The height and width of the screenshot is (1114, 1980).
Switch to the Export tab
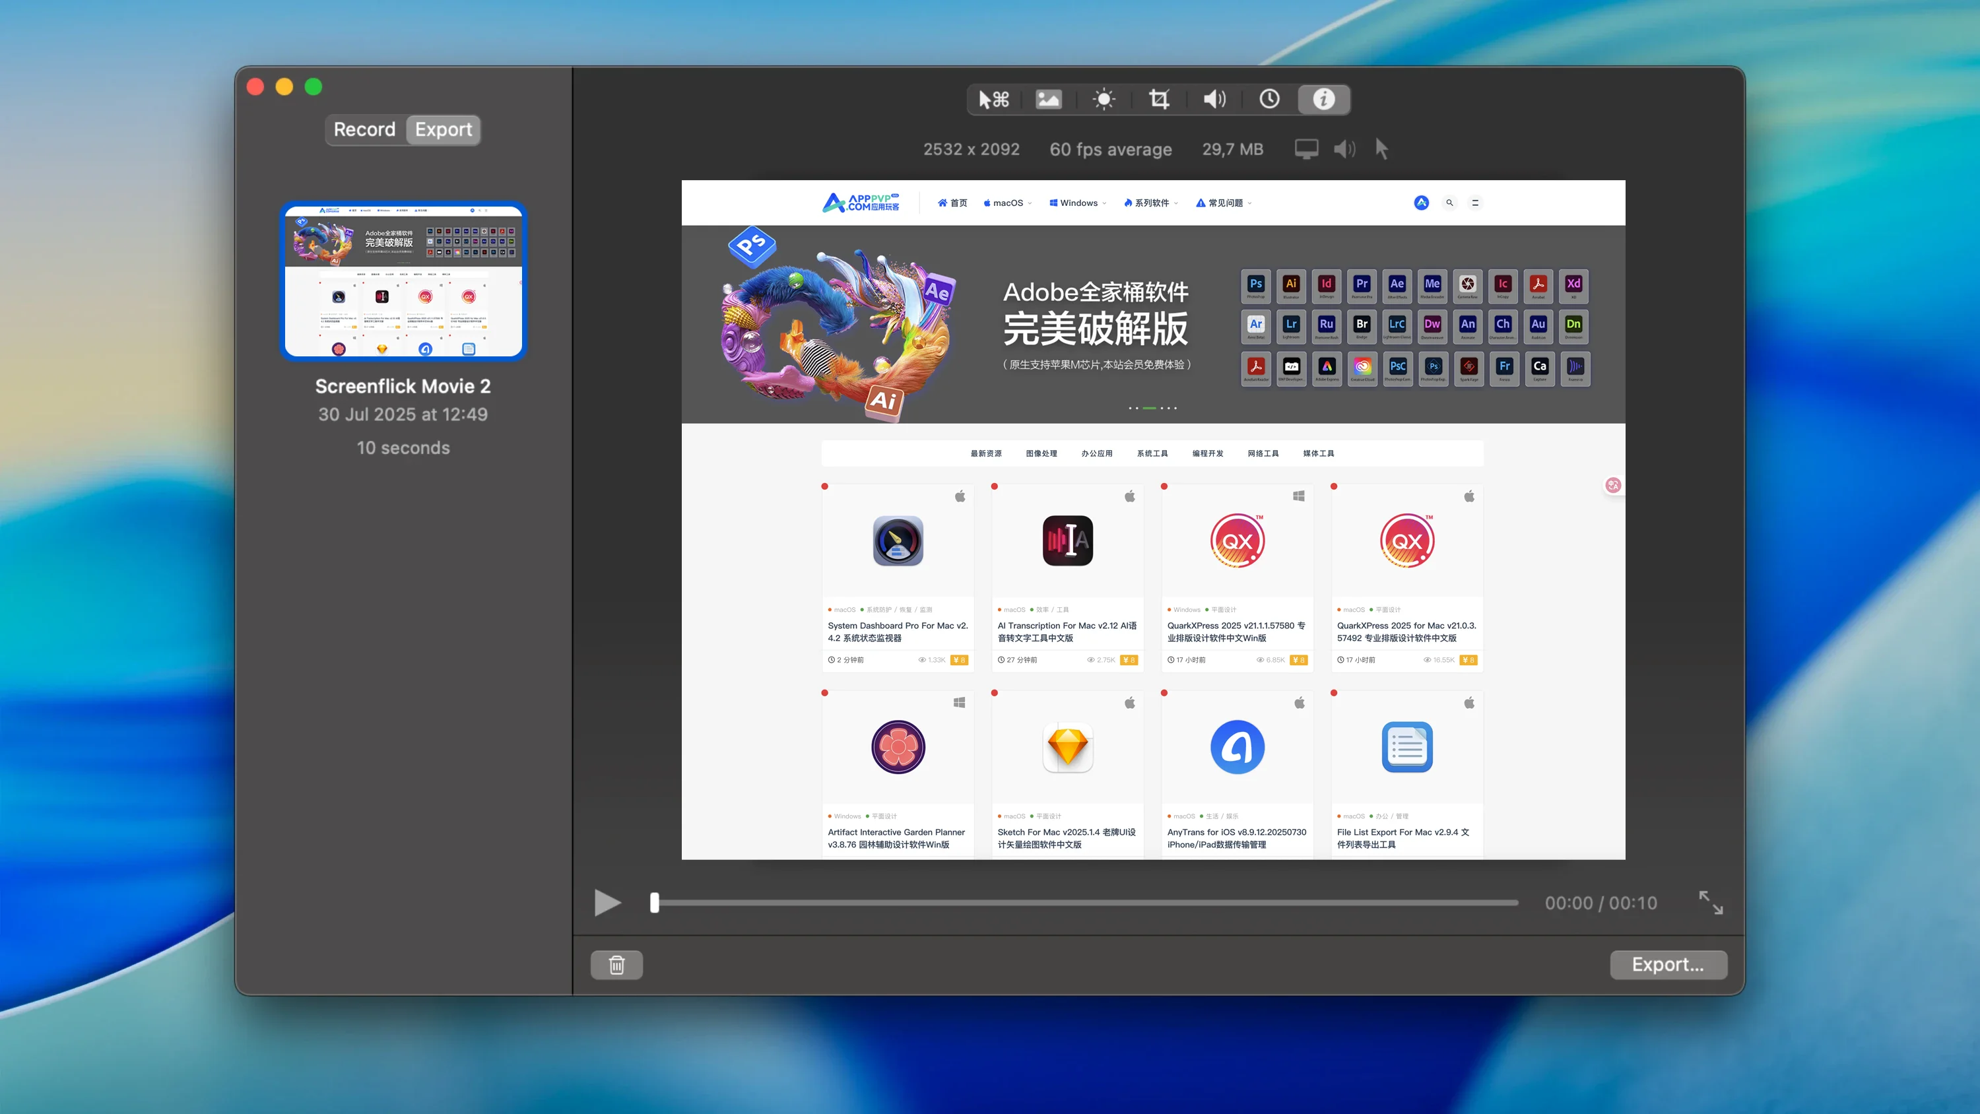coord(444,129)
